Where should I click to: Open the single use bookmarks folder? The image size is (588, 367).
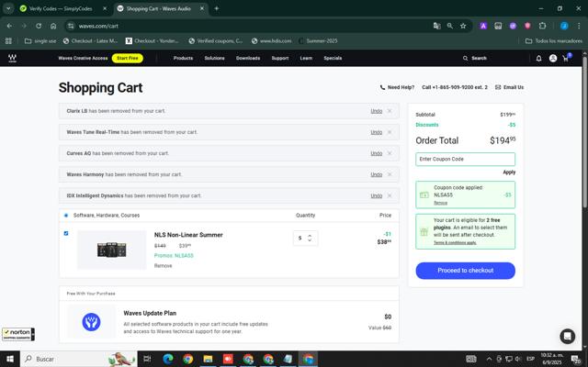tap(40, 40)
